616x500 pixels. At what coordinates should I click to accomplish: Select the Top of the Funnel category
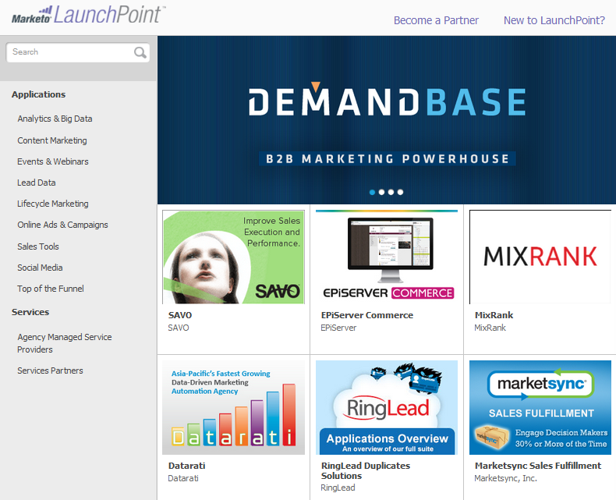pyautogui.click(x=50, y=289)
